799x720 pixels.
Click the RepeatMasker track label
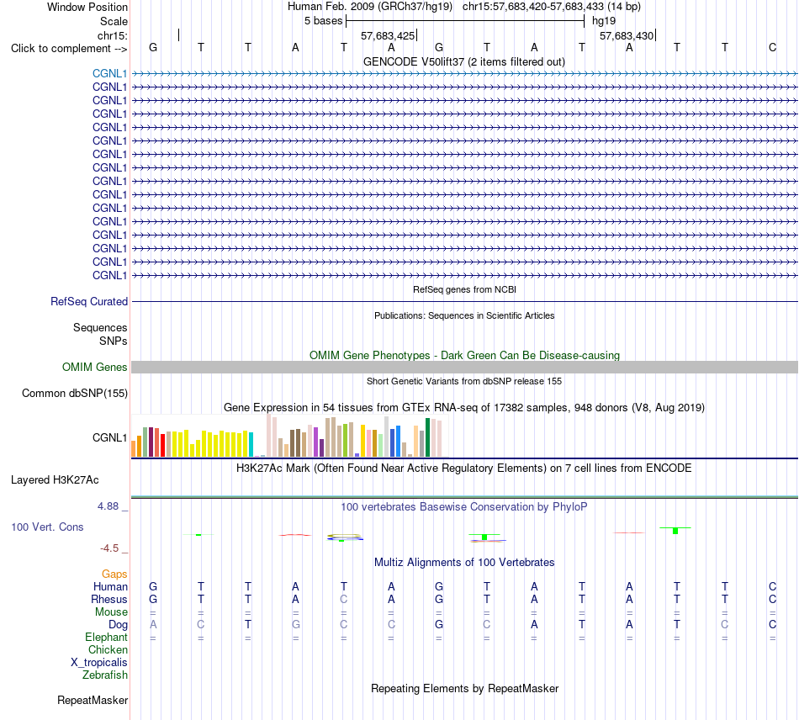(93, 701)
